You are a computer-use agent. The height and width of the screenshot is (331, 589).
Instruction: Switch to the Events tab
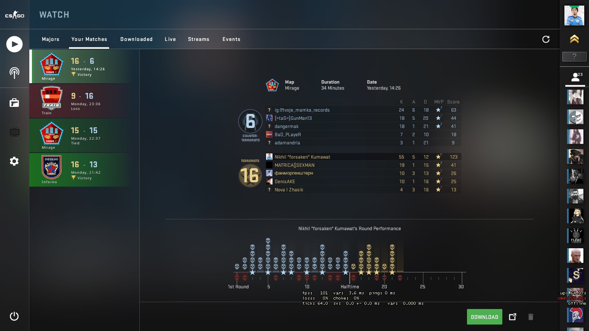coord(232,39)
